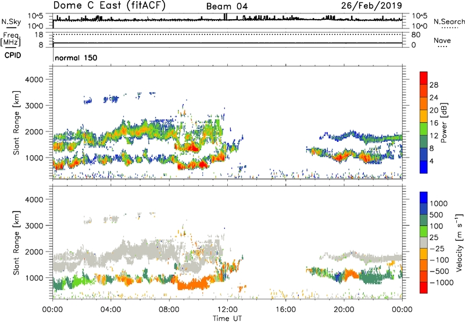Click the "1000" velocity colorbar label
This screenshot has height=322, width=465.
[439, 203]
